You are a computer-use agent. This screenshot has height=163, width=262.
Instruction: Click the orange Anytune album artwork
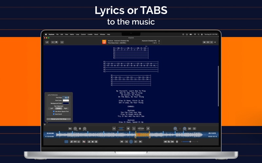[104, 42]
